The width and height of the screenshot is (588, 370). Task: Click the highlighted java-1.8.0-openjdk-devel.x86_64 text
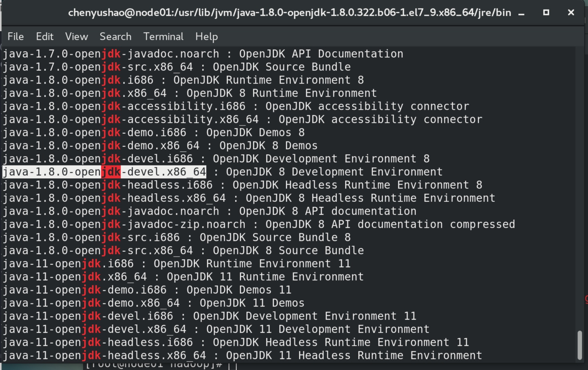click(104, 172)
